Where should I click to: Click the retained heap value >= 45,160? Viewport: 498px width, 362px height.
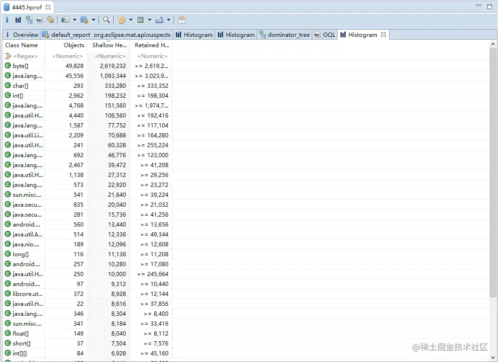tap(154, 353)
